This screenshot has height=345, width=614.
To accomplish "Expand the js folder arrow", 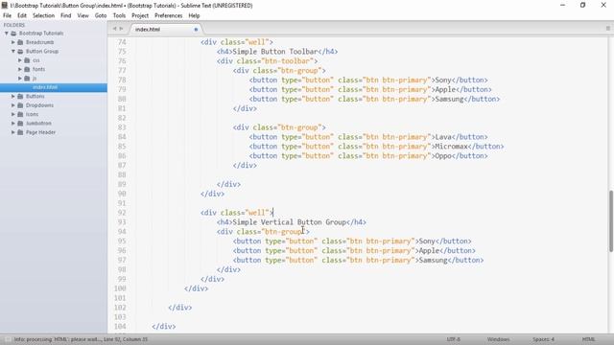I will 19,79.
